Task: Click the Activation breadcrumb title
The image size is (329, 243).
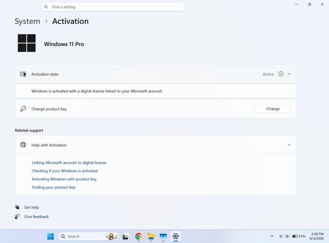Action: point(70,21)
